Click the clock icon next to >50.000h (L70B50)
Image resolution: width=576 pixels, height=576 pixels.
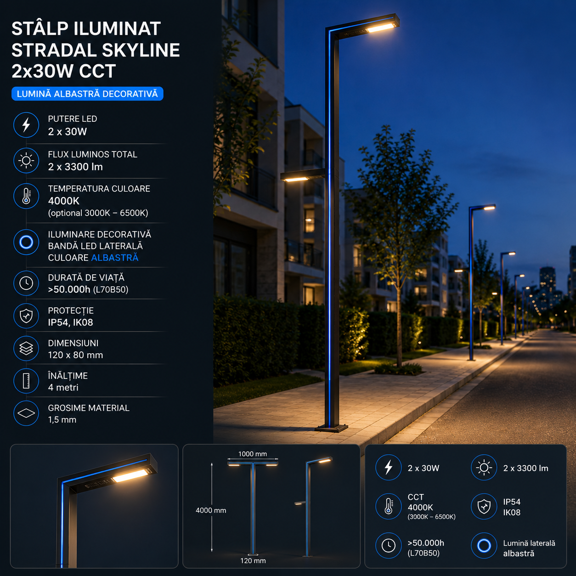pos(389,545)
